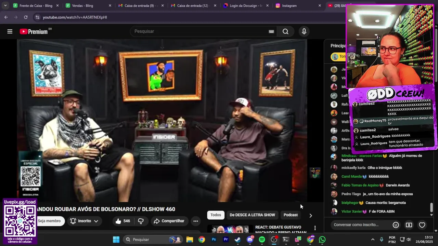Screen dimensions: 438x246
Task: Click the Windows taskbar search box
Action: coord(153,240)
